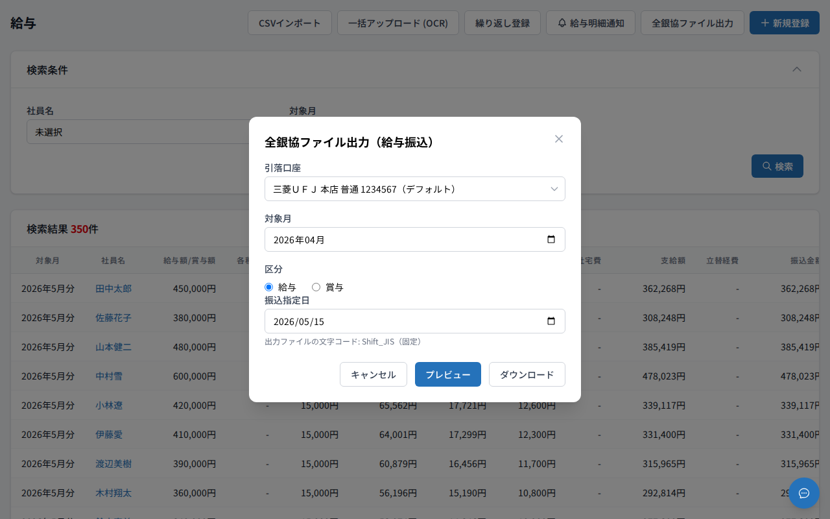The height and width of the screenshot is (519, 830).
Task: Open calendar picker icon for 振込指定日
Action: tap(551, 321)
